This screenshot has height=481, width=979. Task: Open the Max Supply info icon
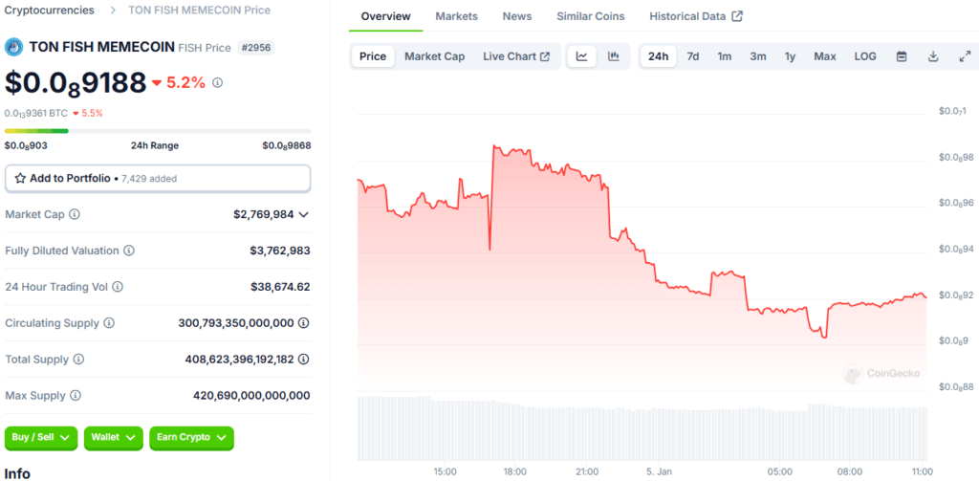(x=75, y=396)
